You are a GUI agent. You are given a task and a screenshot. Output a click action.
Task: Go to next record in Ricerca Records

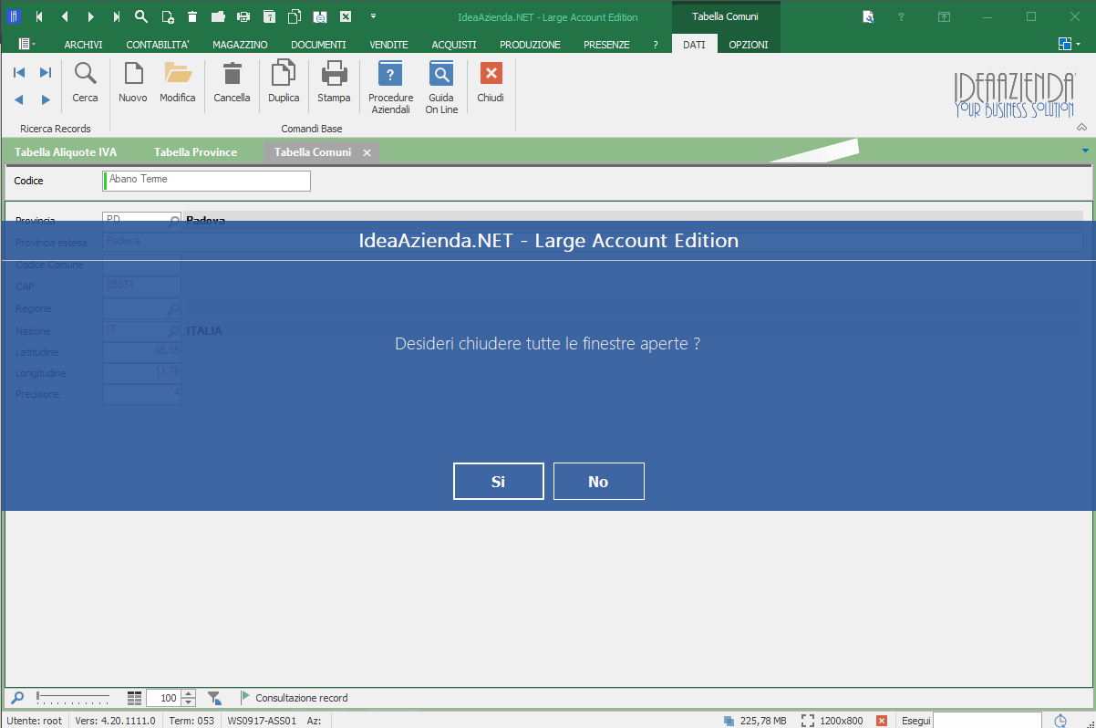tap(46, 99)
